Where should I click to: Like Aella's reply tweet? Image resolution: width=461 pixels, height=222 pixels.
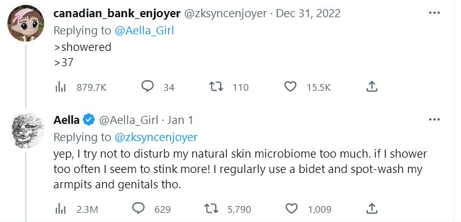(x=292, y=209)
